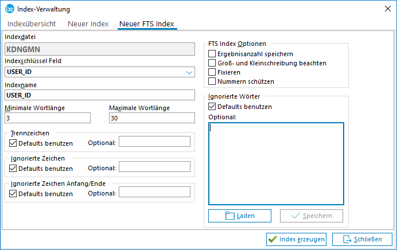Click the app logo icon in title bar

coord(9,9)
